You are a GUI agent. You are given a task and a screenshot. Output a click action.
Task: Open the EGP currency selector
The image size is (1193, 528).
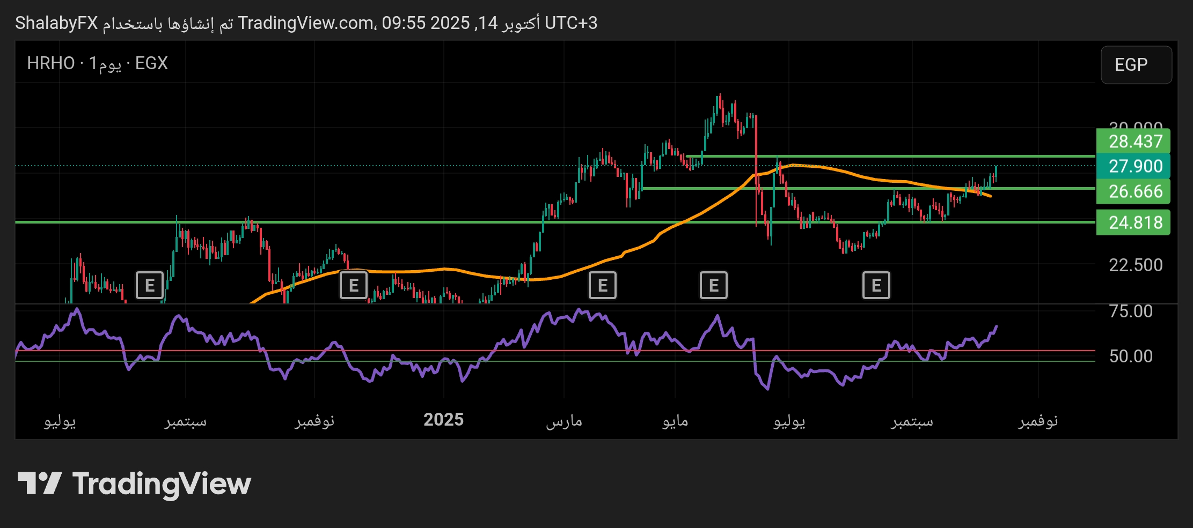click(x=1136, y=65)
